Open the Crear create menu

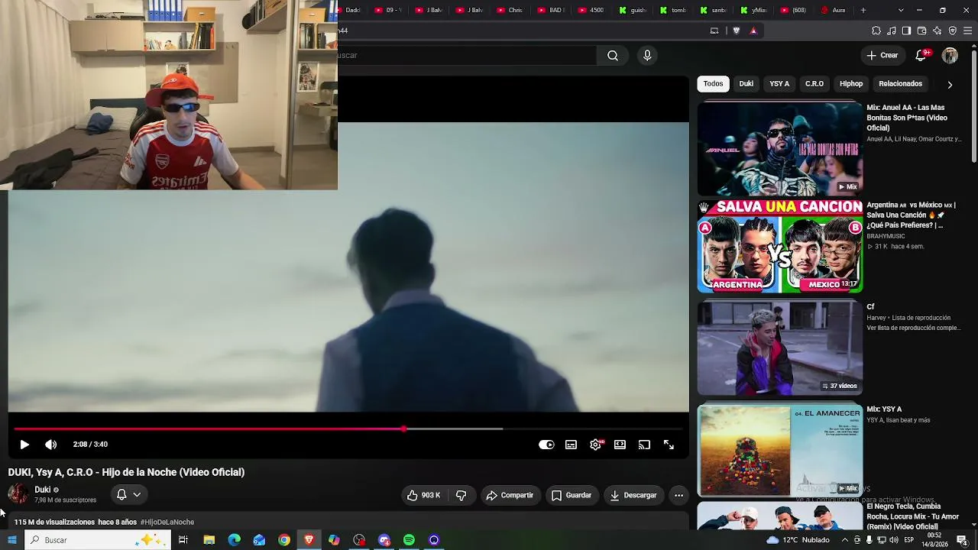882,55
